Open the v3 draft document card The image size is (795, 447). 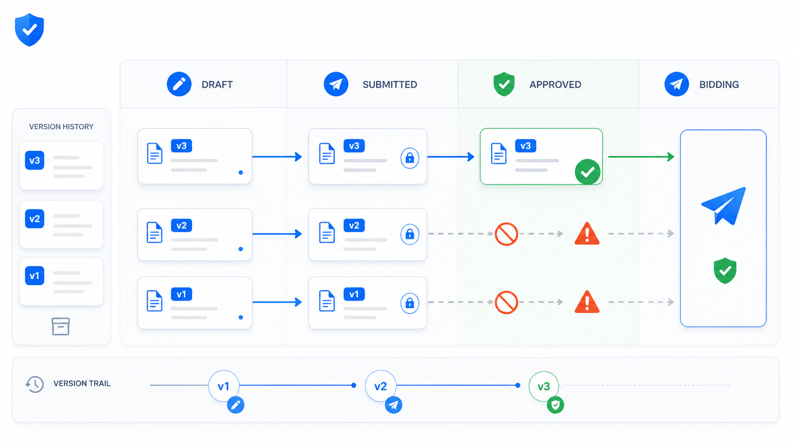[x=195, y=156]
